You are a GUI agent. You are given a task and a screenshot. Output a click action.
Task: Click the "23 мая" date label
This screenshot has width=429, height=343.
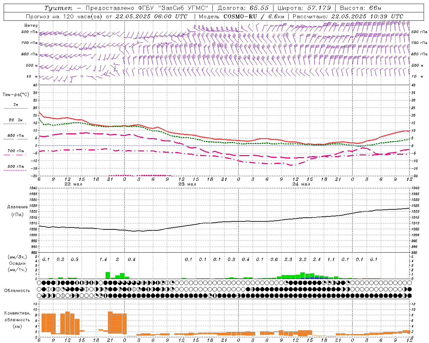(x=187, y=184)
